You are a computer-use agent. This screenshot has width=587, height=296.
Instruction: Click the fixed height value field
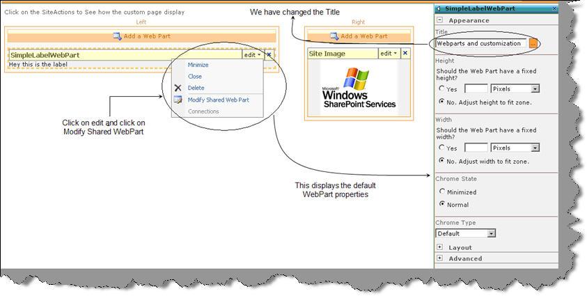point(476,88)
